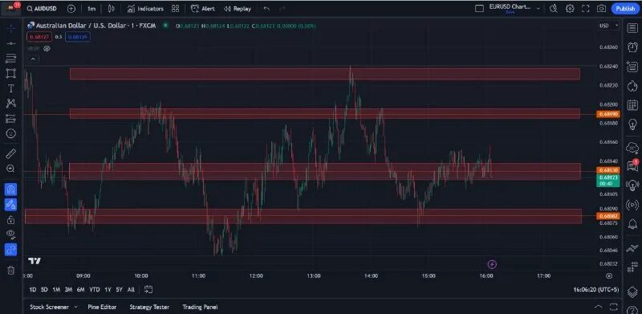Screen dimensions: 642x314
Task: Expand the Stock Screener dropdown arrow
Action: 75,307
